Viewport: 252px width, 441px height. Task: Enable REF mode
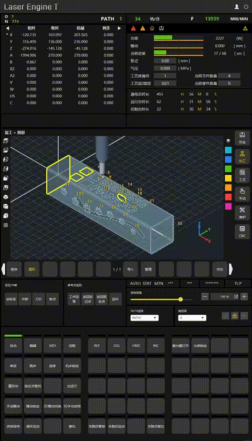[x=97, y=346]
